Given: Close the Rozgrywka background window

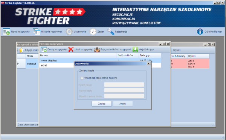Looking at the screenshot, I should (x=213, y=45).
